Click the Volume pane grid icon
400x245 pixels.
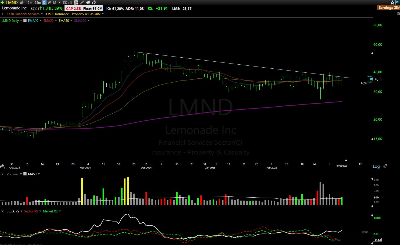click(x=25, y=174)
